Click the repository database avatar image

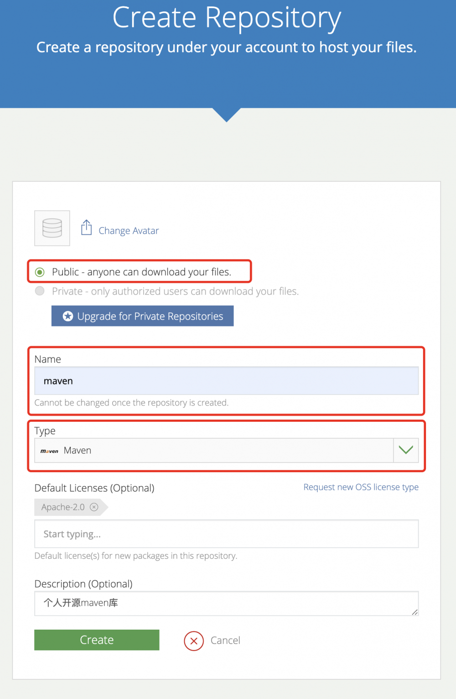pos(52,228)
